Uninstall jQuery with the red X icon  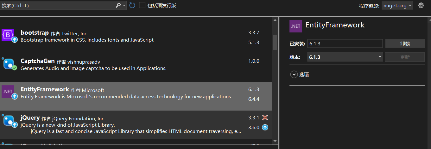(x=265, y=117)
